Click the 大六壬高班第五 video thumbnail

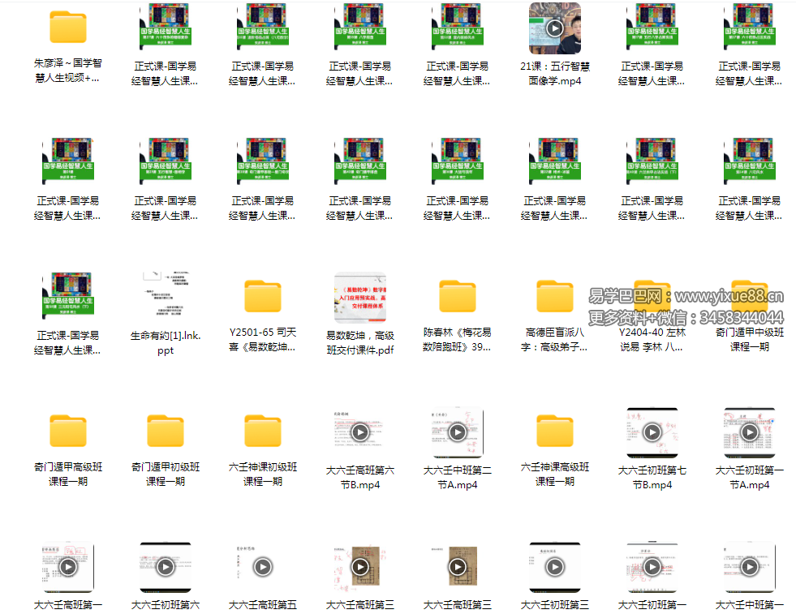coord(263,567)
